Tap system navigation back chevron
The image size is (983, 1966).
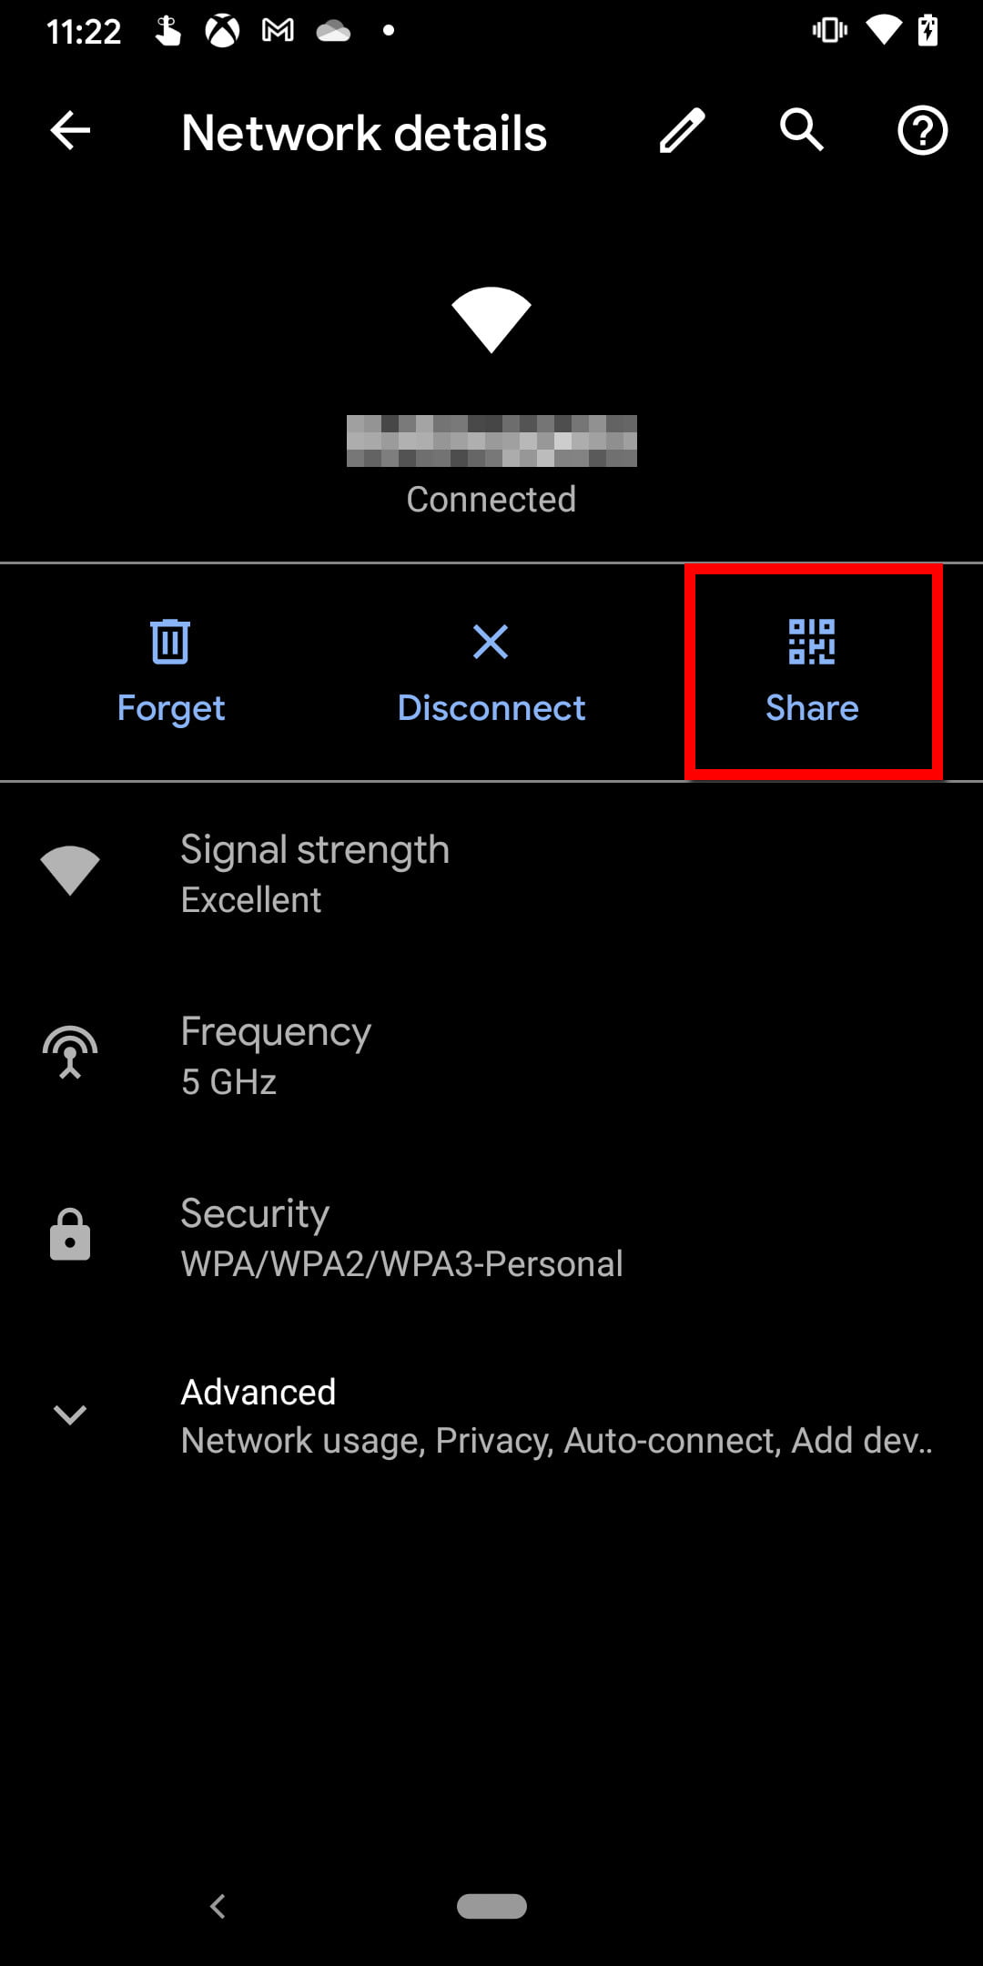218,1906
